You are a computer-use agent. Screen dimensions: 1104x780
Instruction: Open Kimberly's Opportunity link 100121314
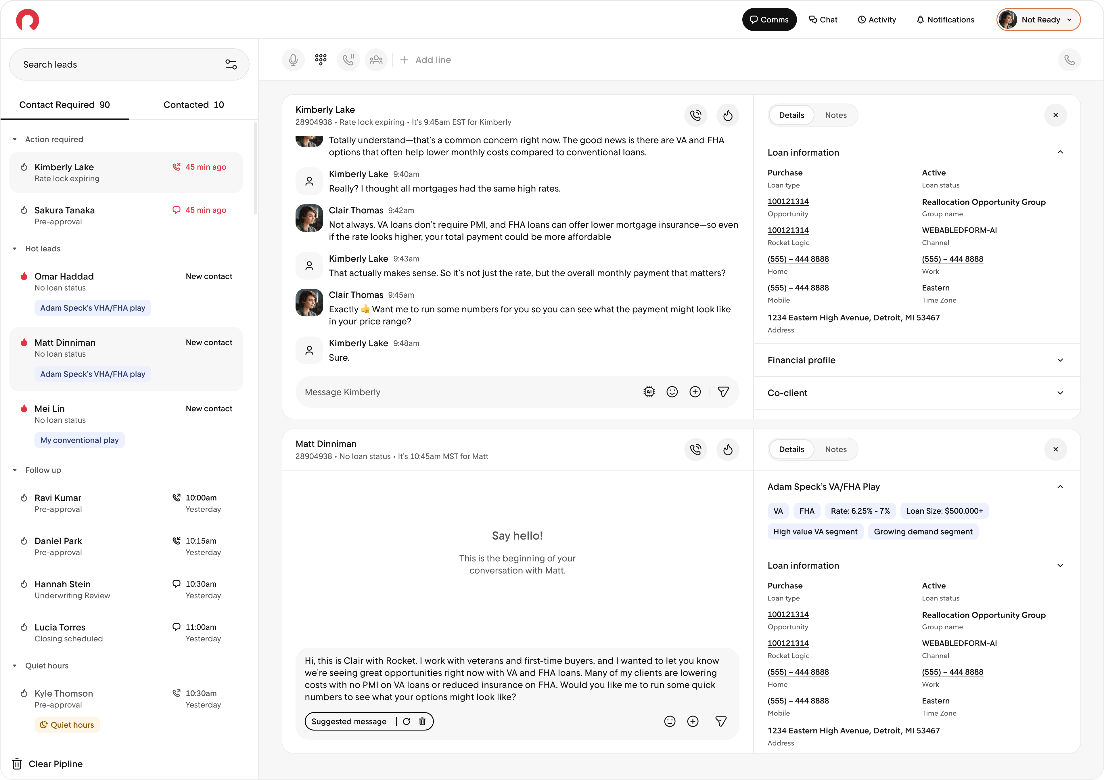[788, 202]
